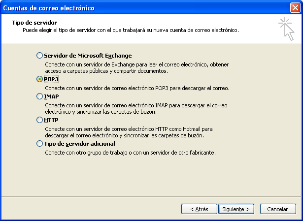Choose the POP3 radio button
303x221 pixels.
click(40, 79)
